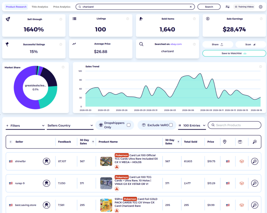
Task: Click the Scan button
Action: click(251, 44)
